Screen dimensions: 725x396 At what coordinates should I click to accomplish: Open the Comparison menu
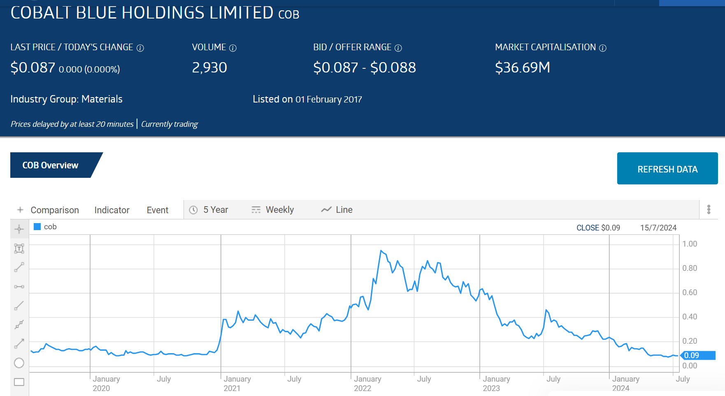[x=55, y=210]
